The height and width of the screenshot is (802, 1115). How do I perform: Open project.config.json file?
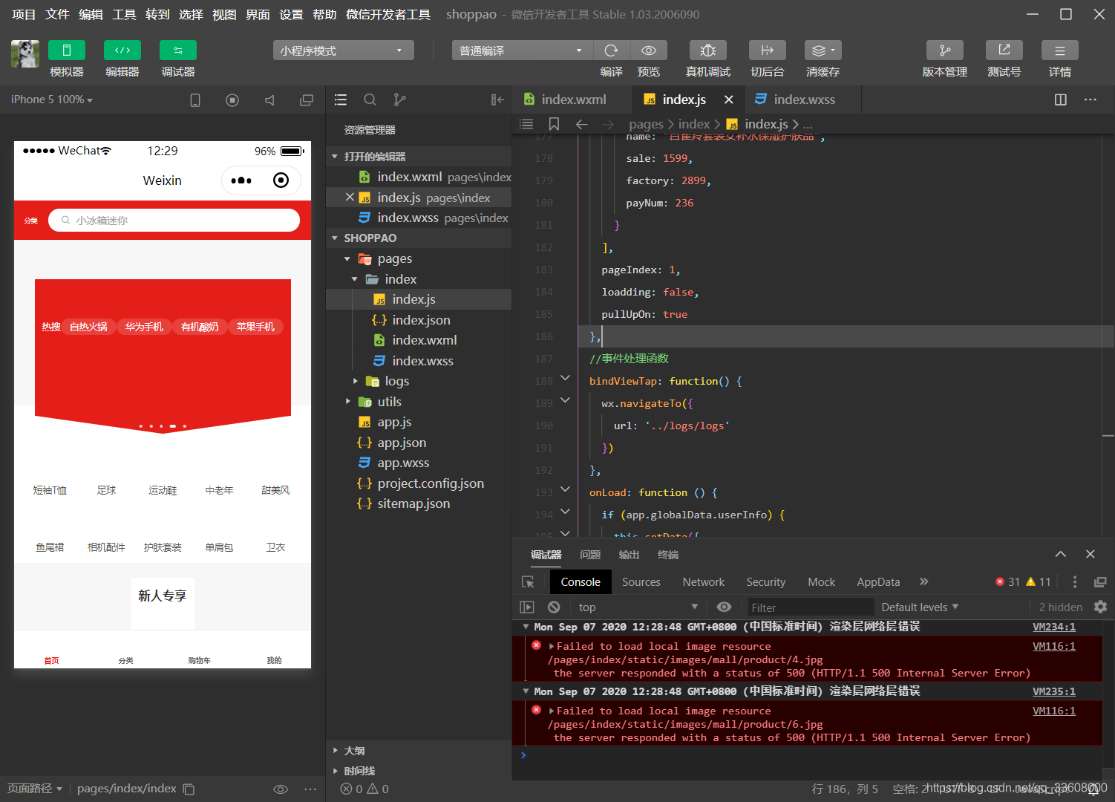pyautogui.click(x=419, y=483)
